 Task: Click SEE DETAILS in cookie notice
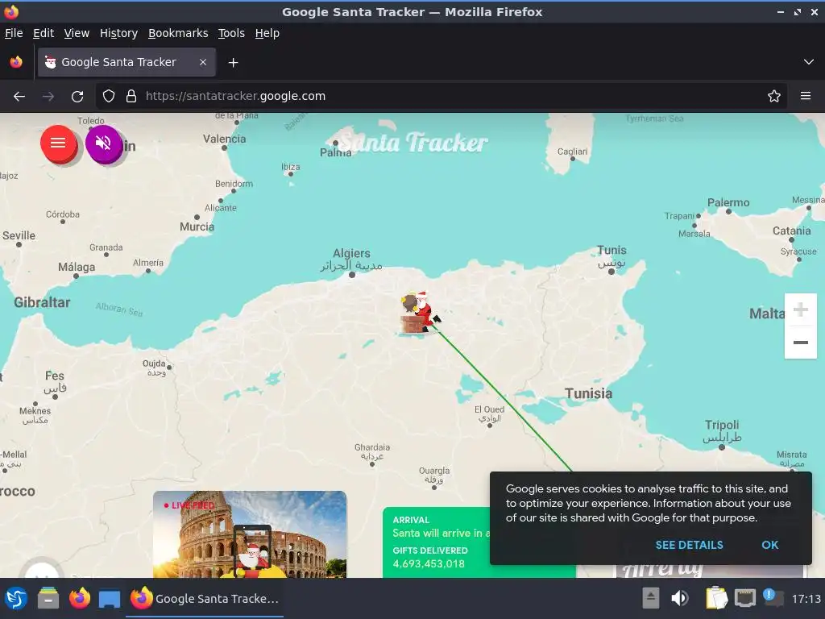click(x=690, y=545)
